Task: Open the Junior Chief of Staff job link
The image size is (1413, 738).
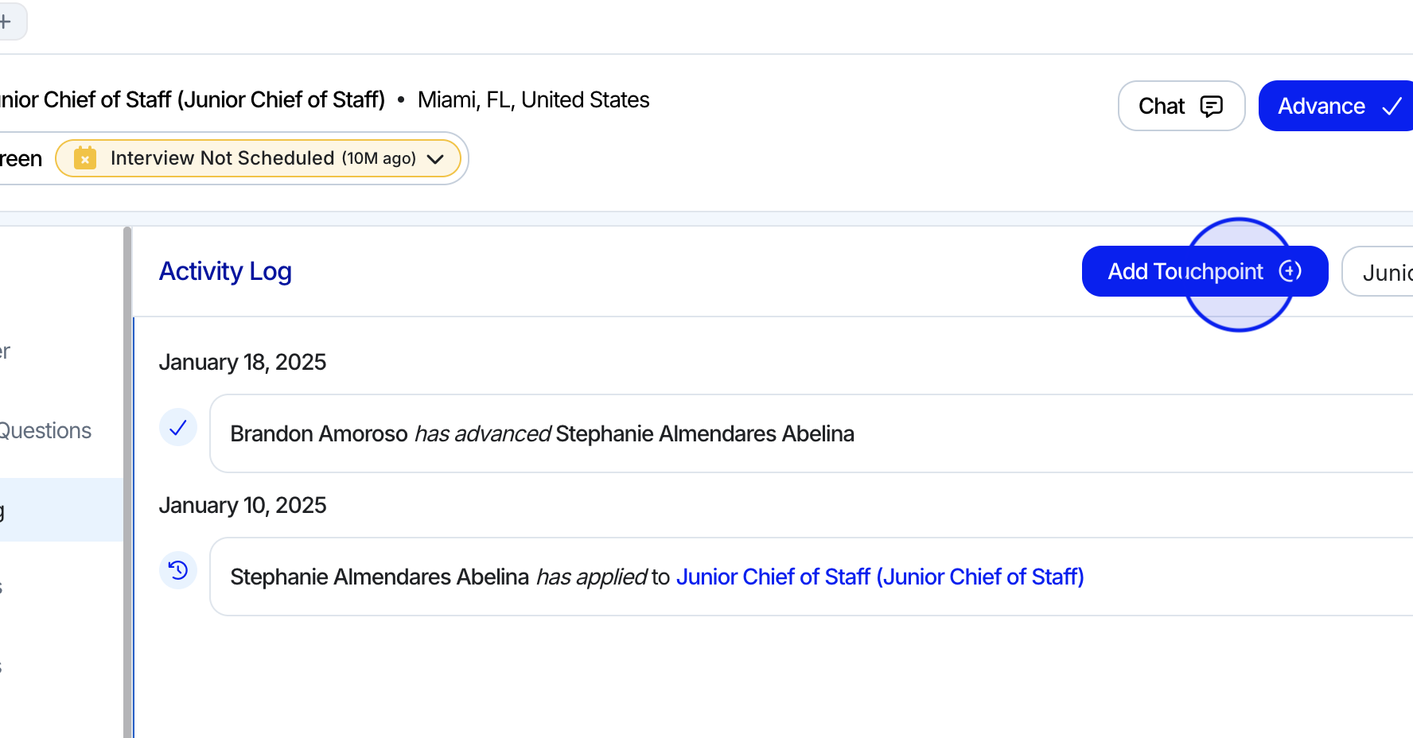Action: click(879, 577)
